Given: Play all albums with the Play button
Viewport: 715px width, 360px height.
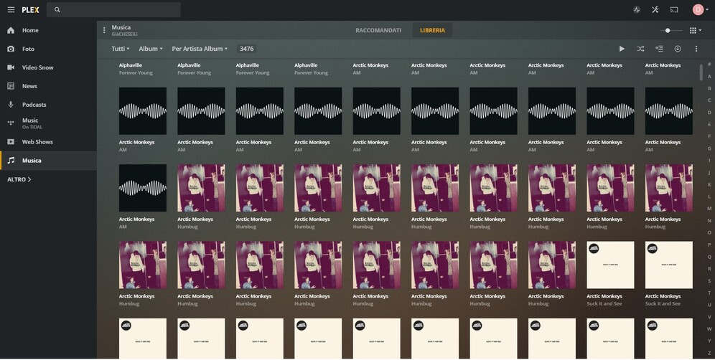Looking at the screenshot, I should click(x=622, y=49).
